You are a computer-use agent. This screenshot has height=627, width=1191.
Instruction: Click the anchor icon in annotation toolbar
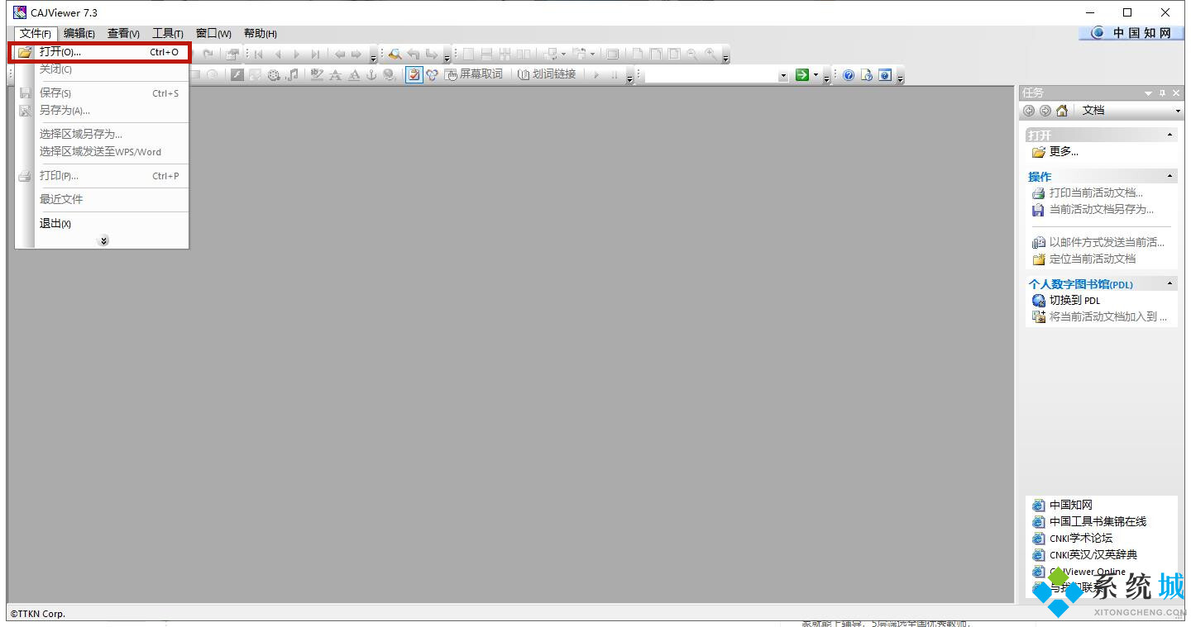(371, 75)
